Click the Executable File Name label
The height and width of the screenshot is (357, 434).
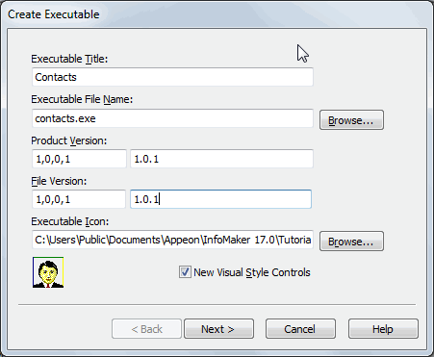pos(82,99)
